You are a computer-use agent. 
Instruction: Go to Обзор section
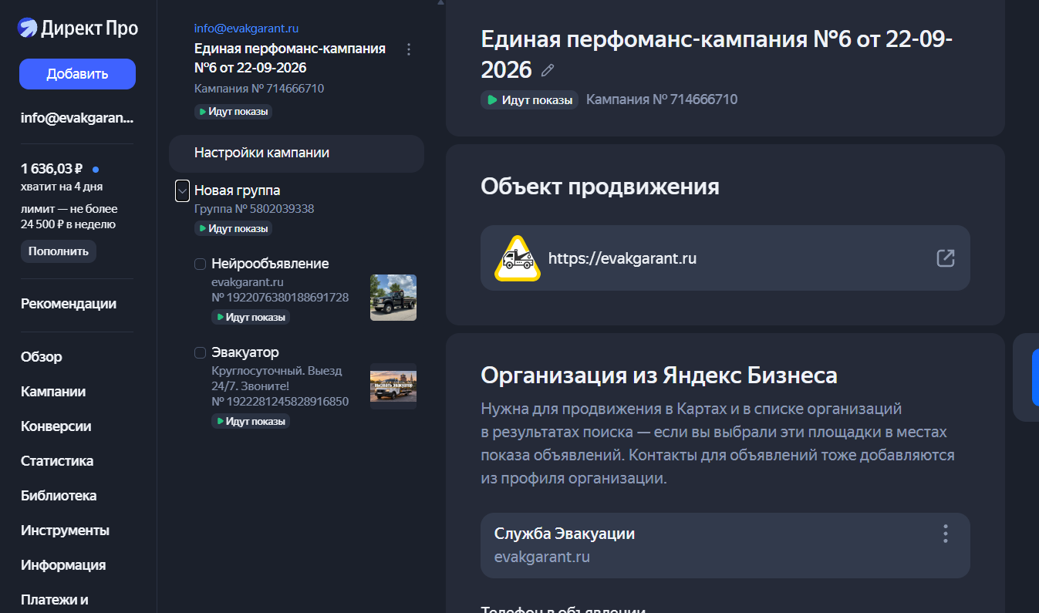pyautogui.click(x=42, y=357)
